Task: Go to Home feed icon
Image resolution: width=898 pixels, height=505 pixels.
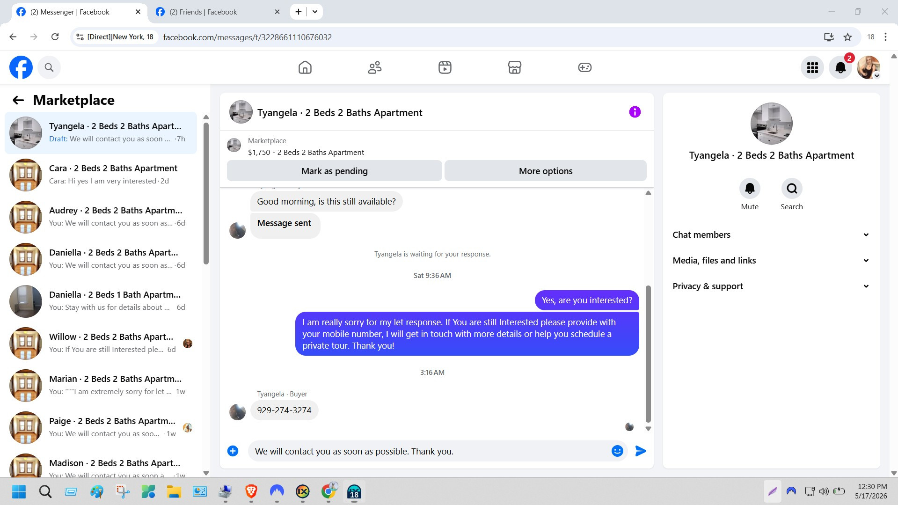Action: pos(305,67)
